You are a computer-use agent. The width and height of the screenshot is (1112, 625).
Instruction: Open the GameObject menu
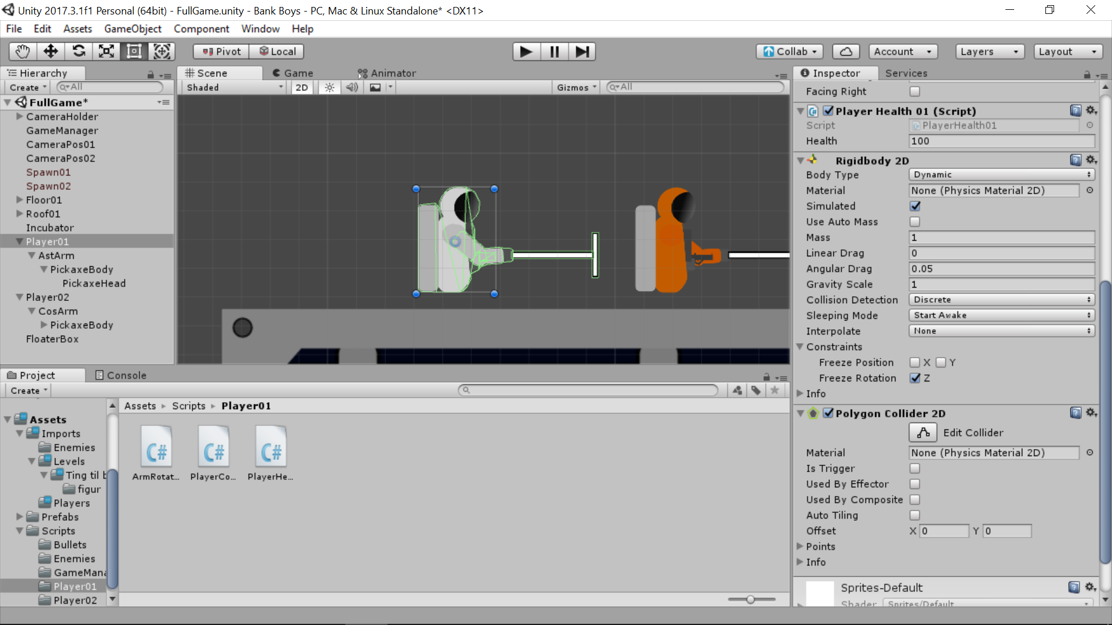(133, 29)
